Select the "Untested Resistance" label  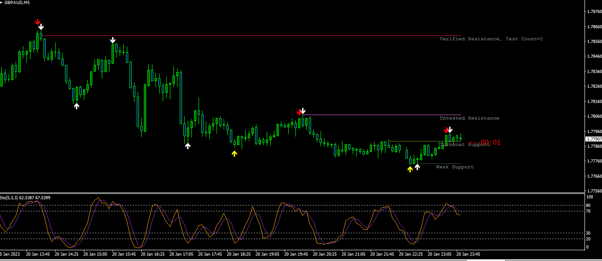point(469,118)
